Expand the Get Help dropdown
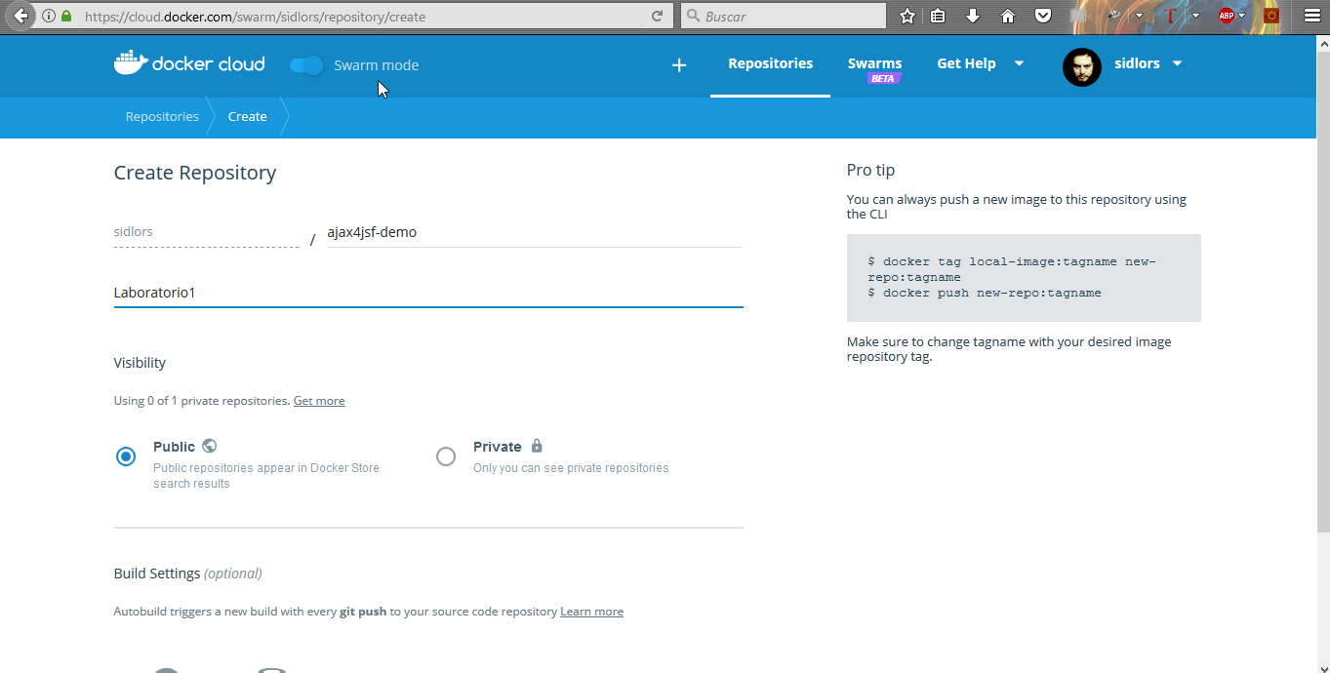The image size is (1330, 673). pos(981,63)
